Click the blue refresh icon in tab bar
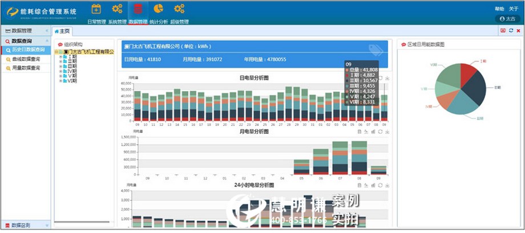The width and height of the screenshot is (525, 233). pos(511,31)
